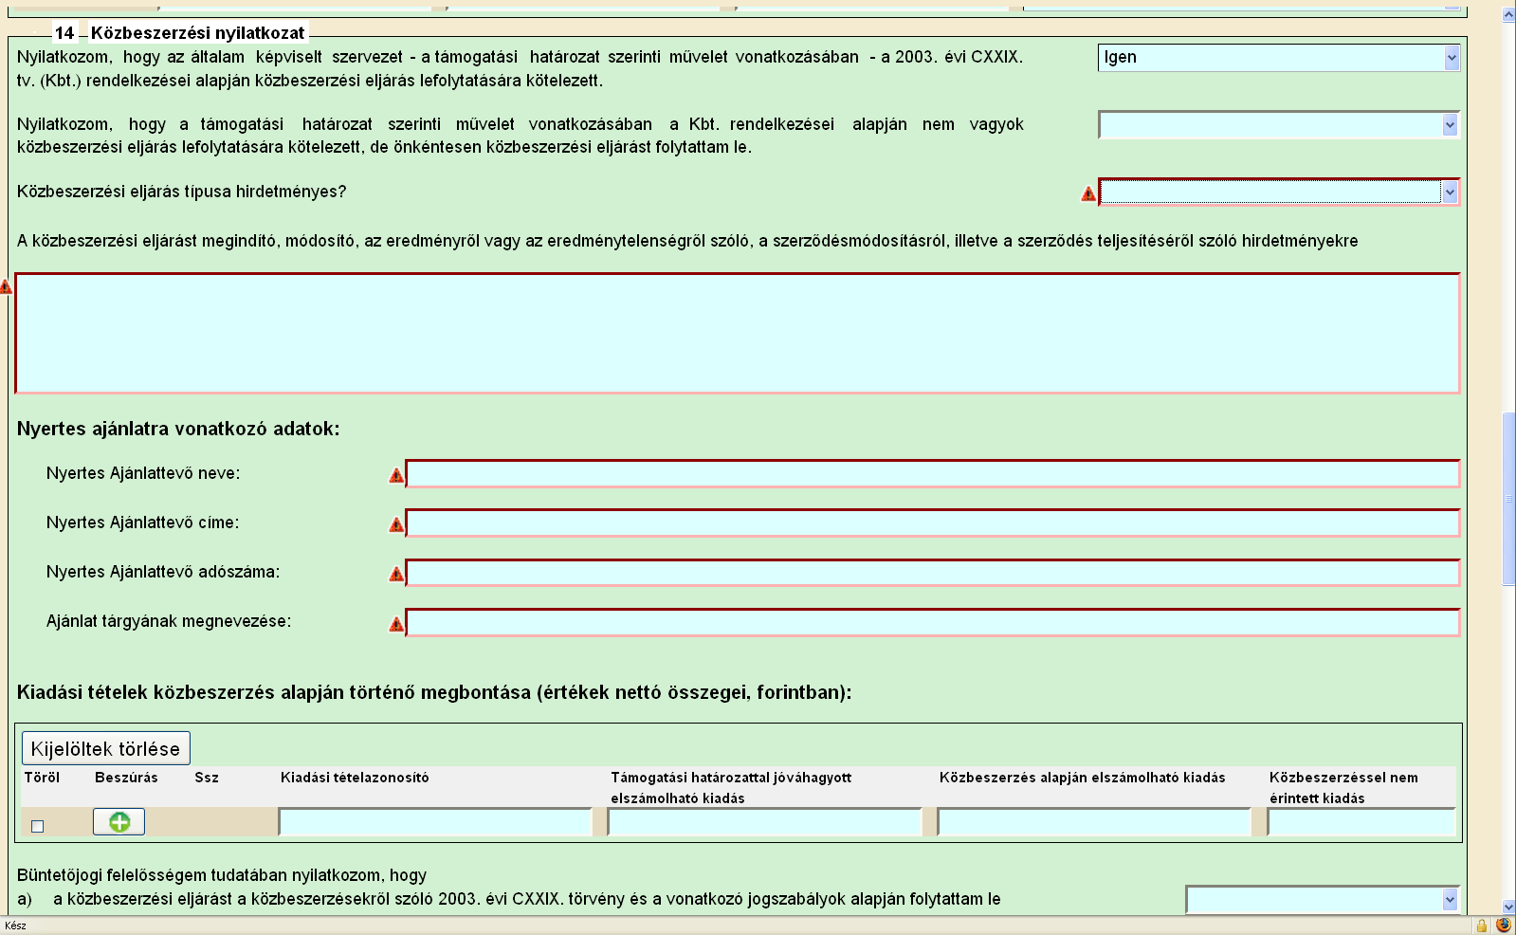Click warning icon left of the large hirdetmények textarea

click(x=6, y=285)
